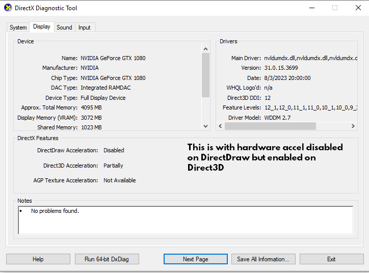Click Save All Information button
This screenshot has width=369, height=273.
[x=263, y=259]
